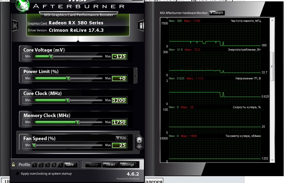Click the Crimson ReLive 17.4.3 driver text
This screenshot has height=183, width=284.
tap(76, 30)
